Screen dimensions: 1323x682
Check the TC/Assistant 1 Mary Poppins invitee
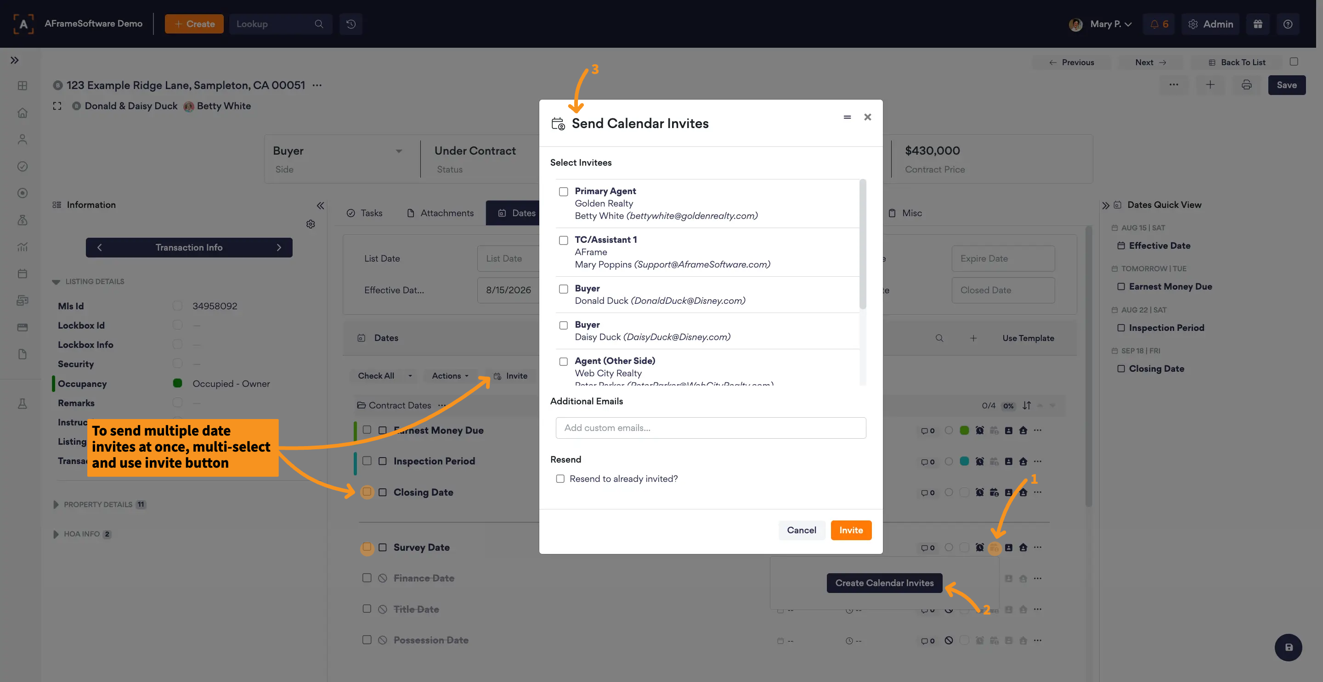point(563,240)
